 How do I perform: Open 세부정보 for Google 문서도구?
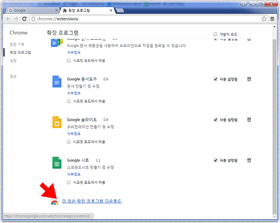(x=74, y=93)
